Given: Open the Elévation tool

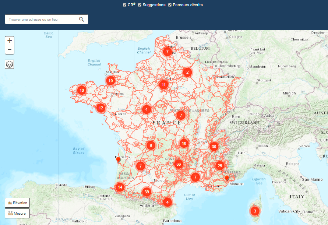Looking at the screenshot, I should pyautogui.click(x=17, y=203).
